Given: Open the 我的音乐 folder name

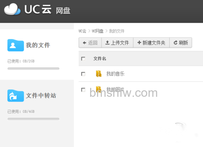Looking at the screenshot, I should point(115,74).
